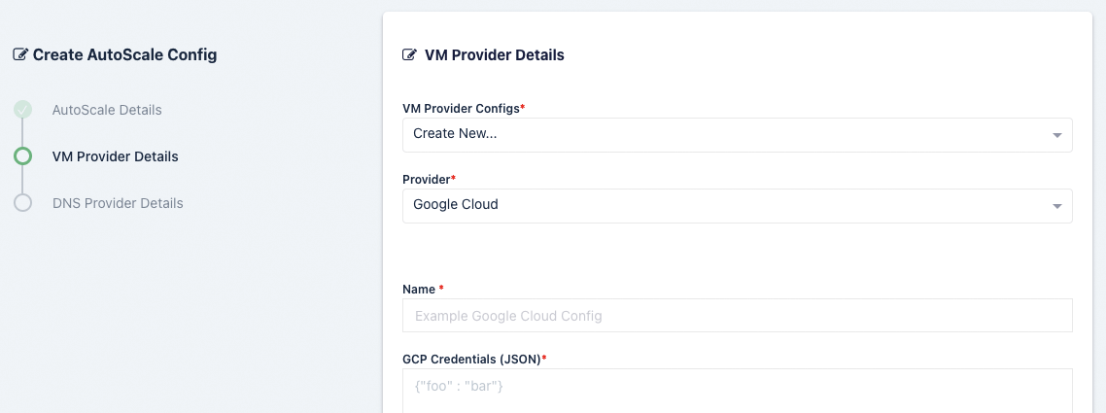This screenshot has width=1106, height=413.
Task: Click the DNS Provider Details step circle
Action: pyautogui.click(x=22, y=203)
